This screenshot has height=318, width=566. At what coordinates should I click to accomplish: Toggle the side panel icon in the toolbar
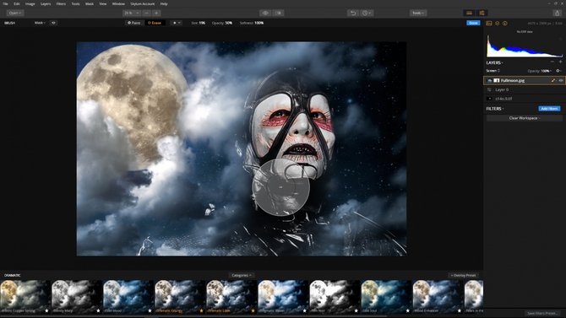click(482, 13)
